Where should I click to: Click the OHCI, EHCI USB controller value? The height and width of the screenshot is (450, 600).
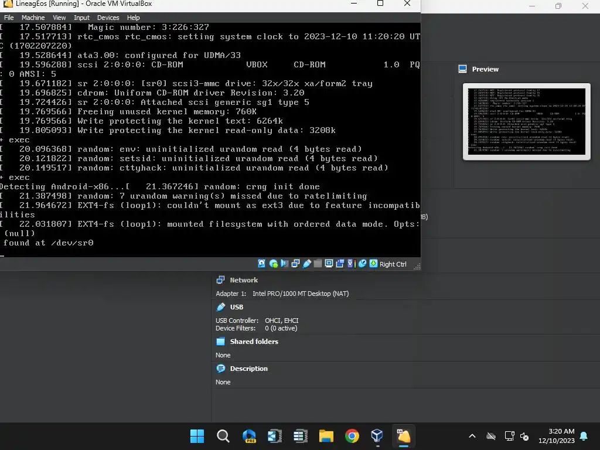[x=282, y=321]
